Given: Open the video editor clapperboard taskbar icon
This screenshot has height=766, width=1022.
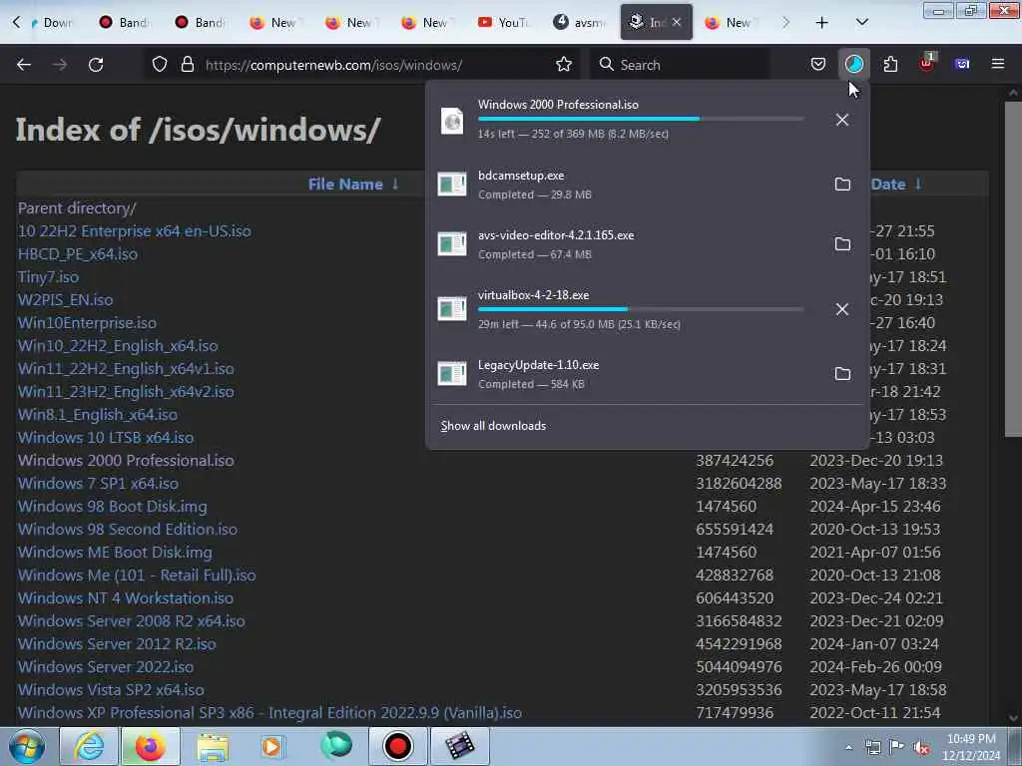Looking at the screenshot, I should pos(459,746).
